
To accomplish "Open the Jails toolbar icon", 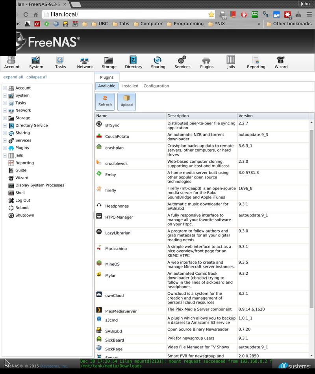I will 231,62.
